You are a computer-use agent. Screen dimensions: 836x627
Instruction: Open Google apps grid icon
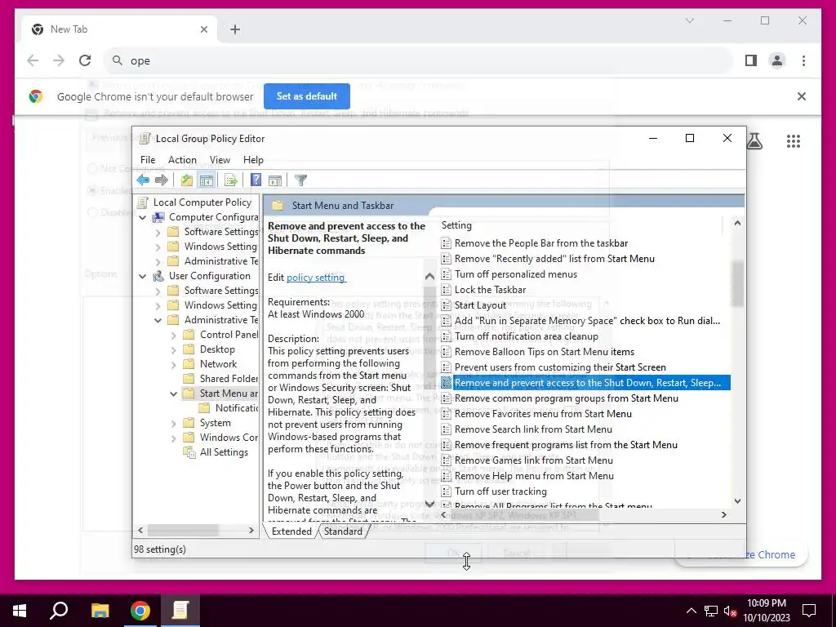point(794,141)
